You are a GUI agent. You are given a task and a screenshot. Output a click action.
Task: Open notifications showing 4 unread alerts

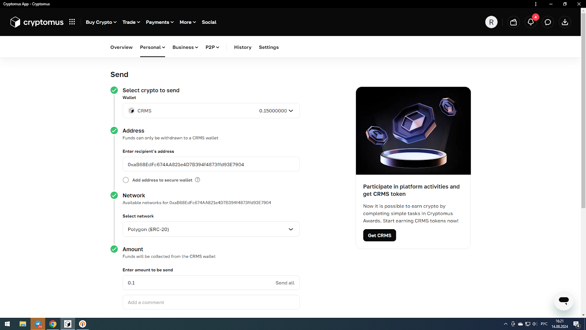click(530, 22)
